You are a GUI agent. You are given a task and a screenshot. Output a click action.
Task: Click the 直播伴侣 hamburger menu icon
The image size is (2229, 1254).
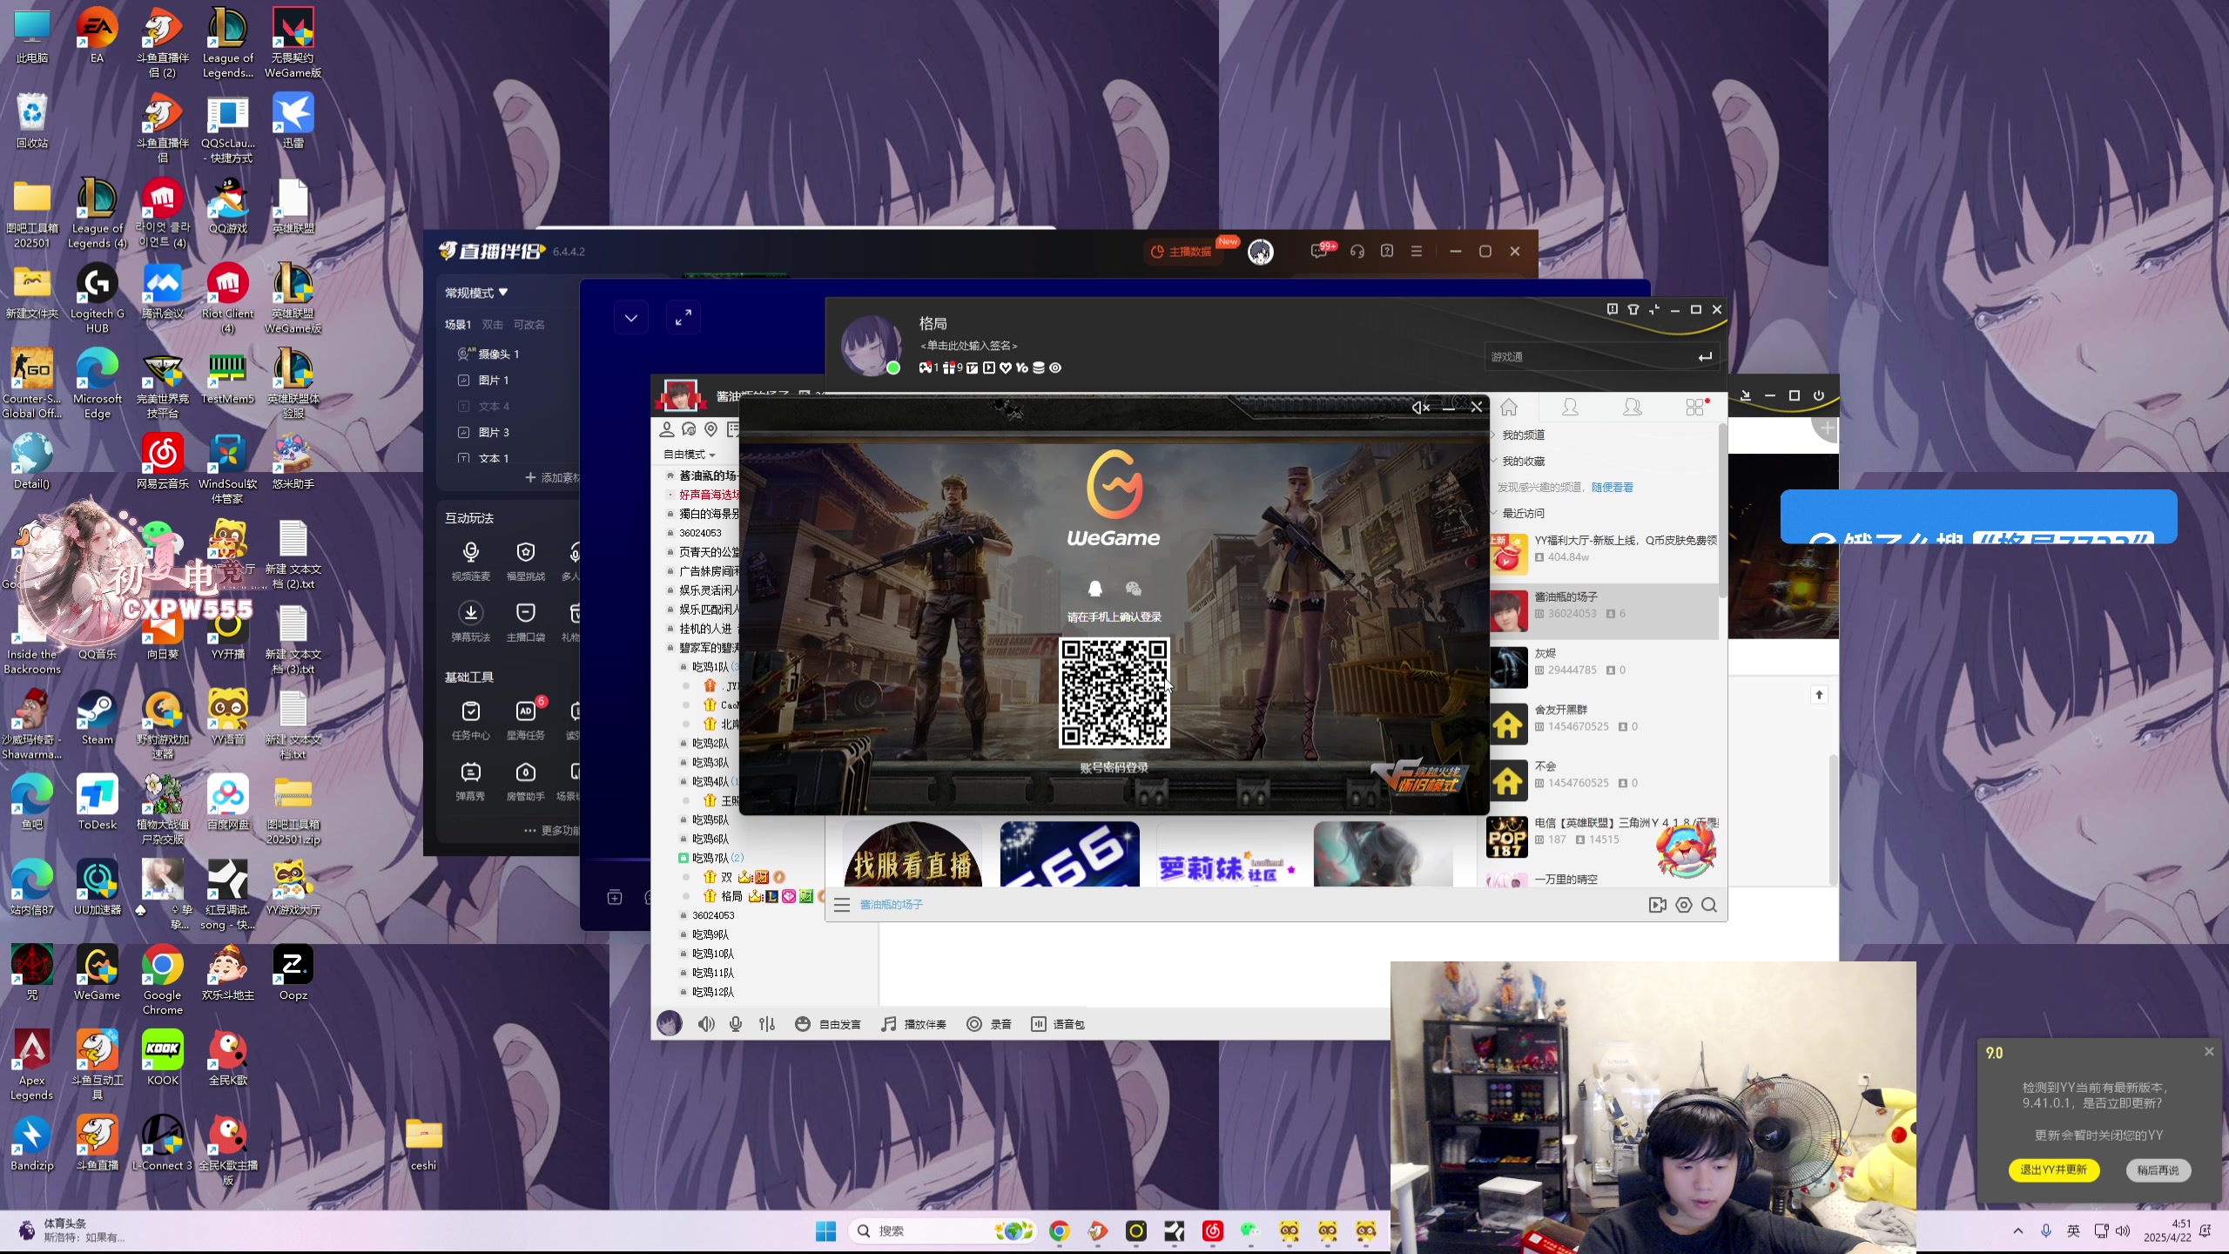(x=1417, y=252)
